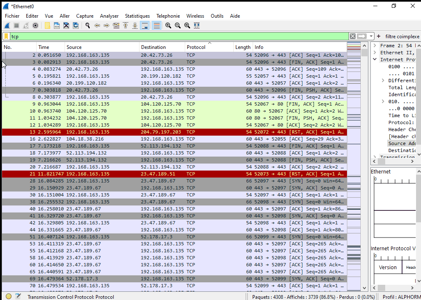Go back to previous packet

point(97,25)
